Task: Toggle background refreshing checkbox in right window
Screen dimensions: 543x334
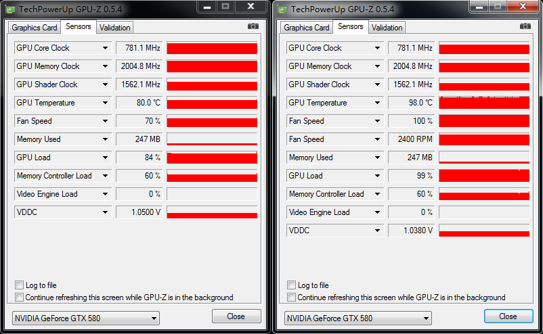Action: (292, 297)
